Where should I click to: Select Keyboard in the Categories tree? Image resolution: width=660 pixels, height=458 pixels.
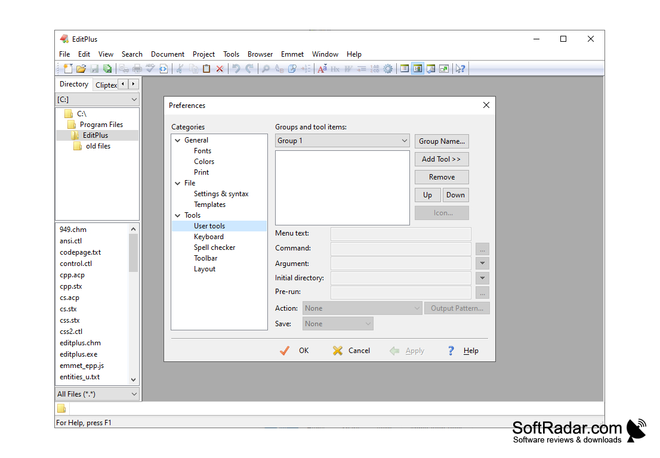[208, 237]
